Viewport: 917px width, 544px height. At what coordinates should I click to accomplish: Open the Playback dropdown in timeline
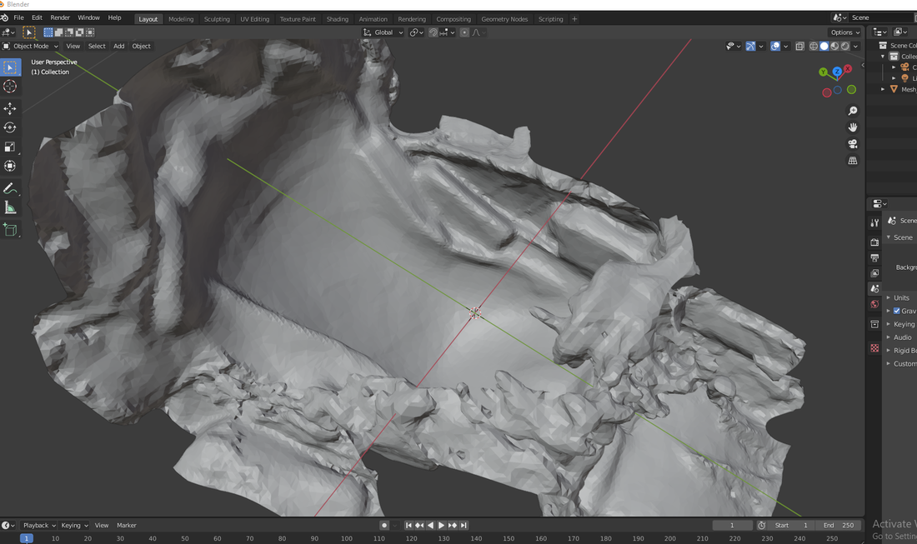point(38,526)
